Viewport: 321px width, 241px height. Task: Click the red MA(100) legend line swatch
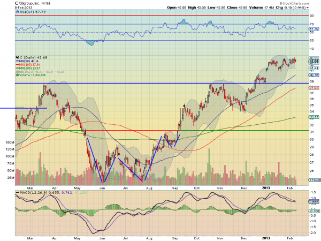[17, 65]
